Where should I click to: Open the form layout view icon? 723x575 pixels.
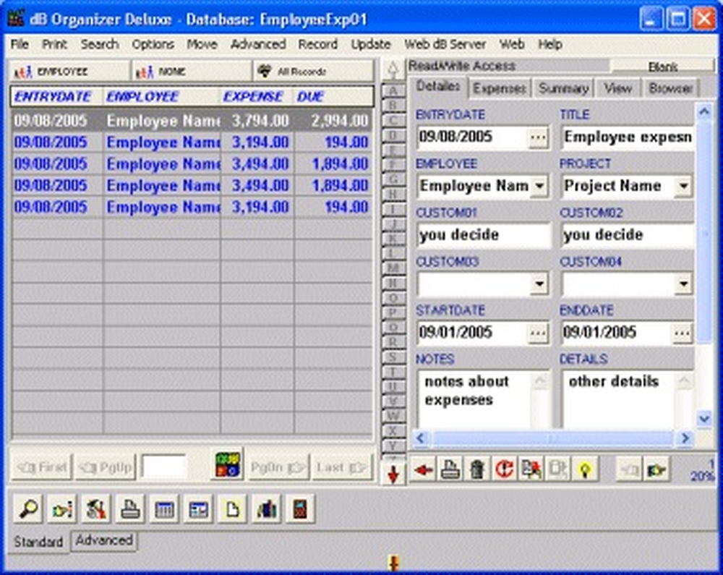pos(199,508)
